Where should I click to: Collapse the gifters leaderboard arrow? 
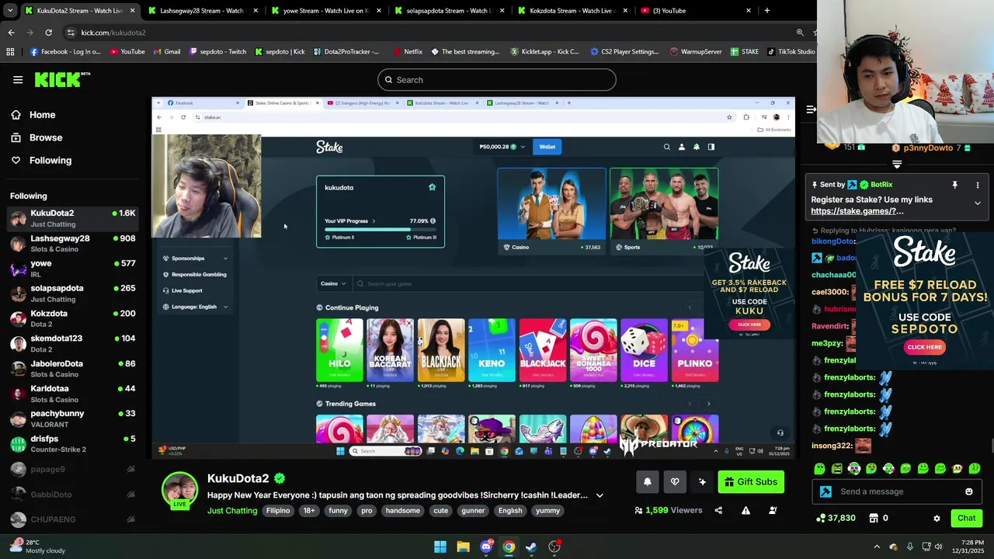(897, 164)
